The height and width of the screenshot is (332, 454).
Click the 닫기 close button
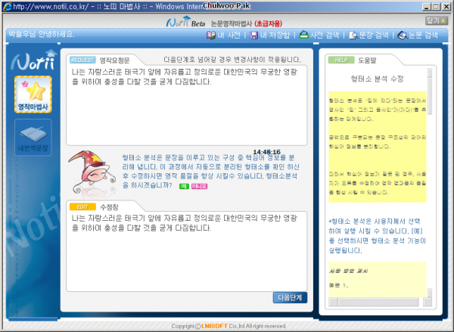pyautogui.click(x=437, y=20)
